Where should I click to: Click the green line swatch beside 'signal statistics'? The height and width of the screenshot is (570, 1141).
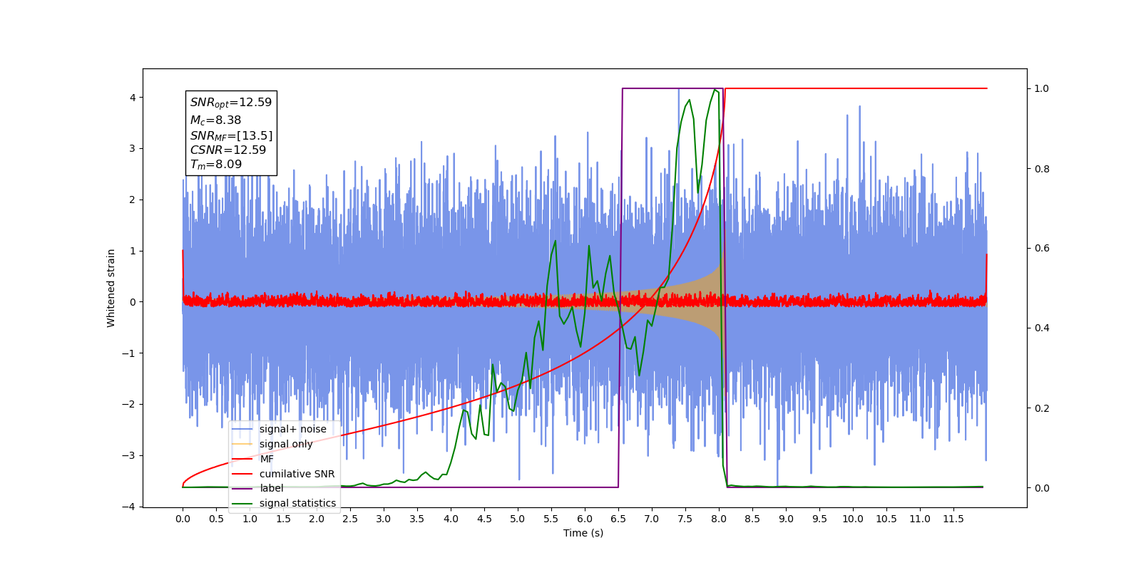(242, 503)
